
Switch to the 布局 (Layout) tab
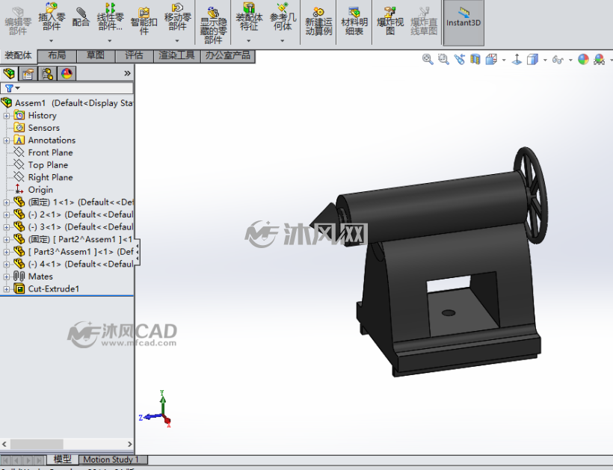click(x=57, y=55)
